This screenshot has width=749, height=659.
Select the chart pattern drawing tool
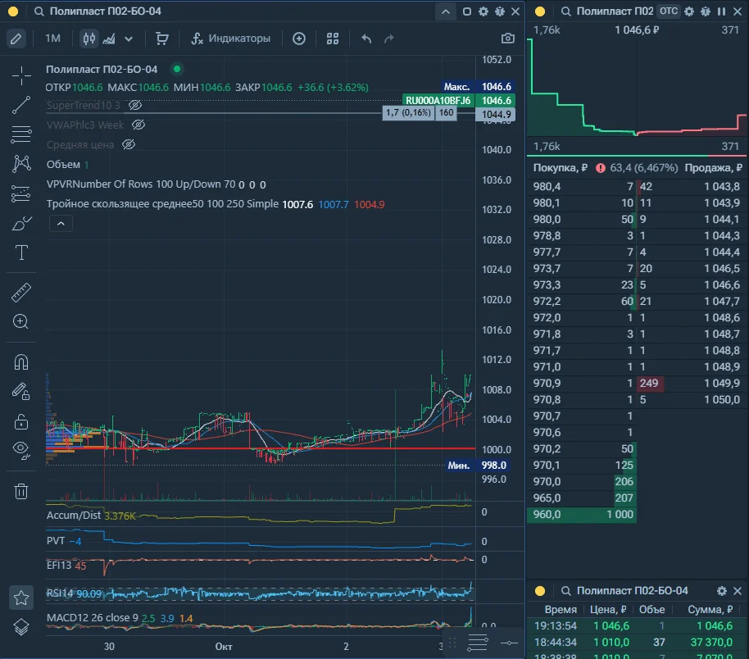[x=21, y=164]
